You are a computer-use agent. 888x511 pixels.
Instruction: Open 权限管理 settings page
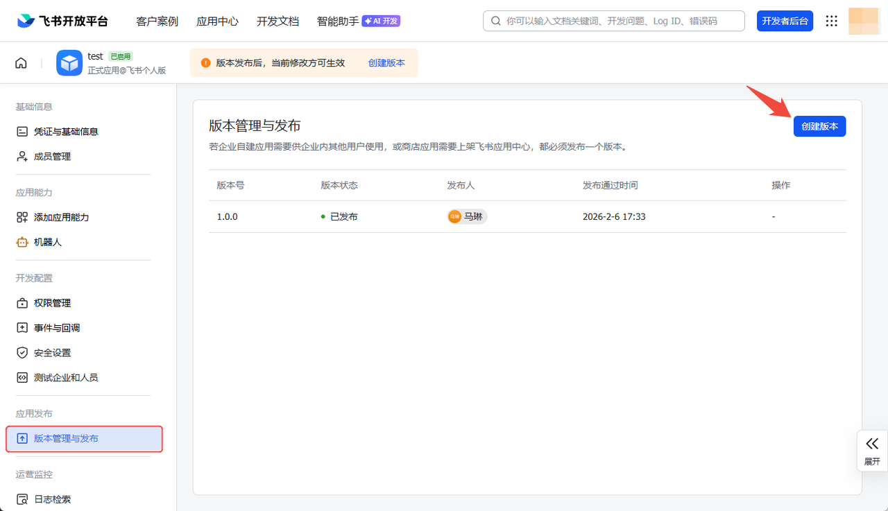coord(52,303)
